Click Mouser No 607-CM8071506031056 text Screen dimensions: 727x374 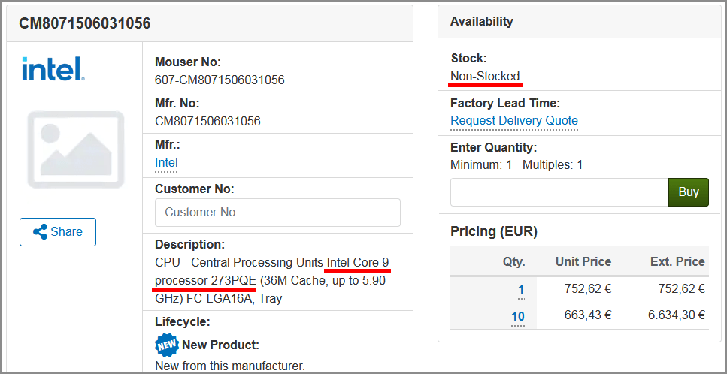tap(220, 80)
